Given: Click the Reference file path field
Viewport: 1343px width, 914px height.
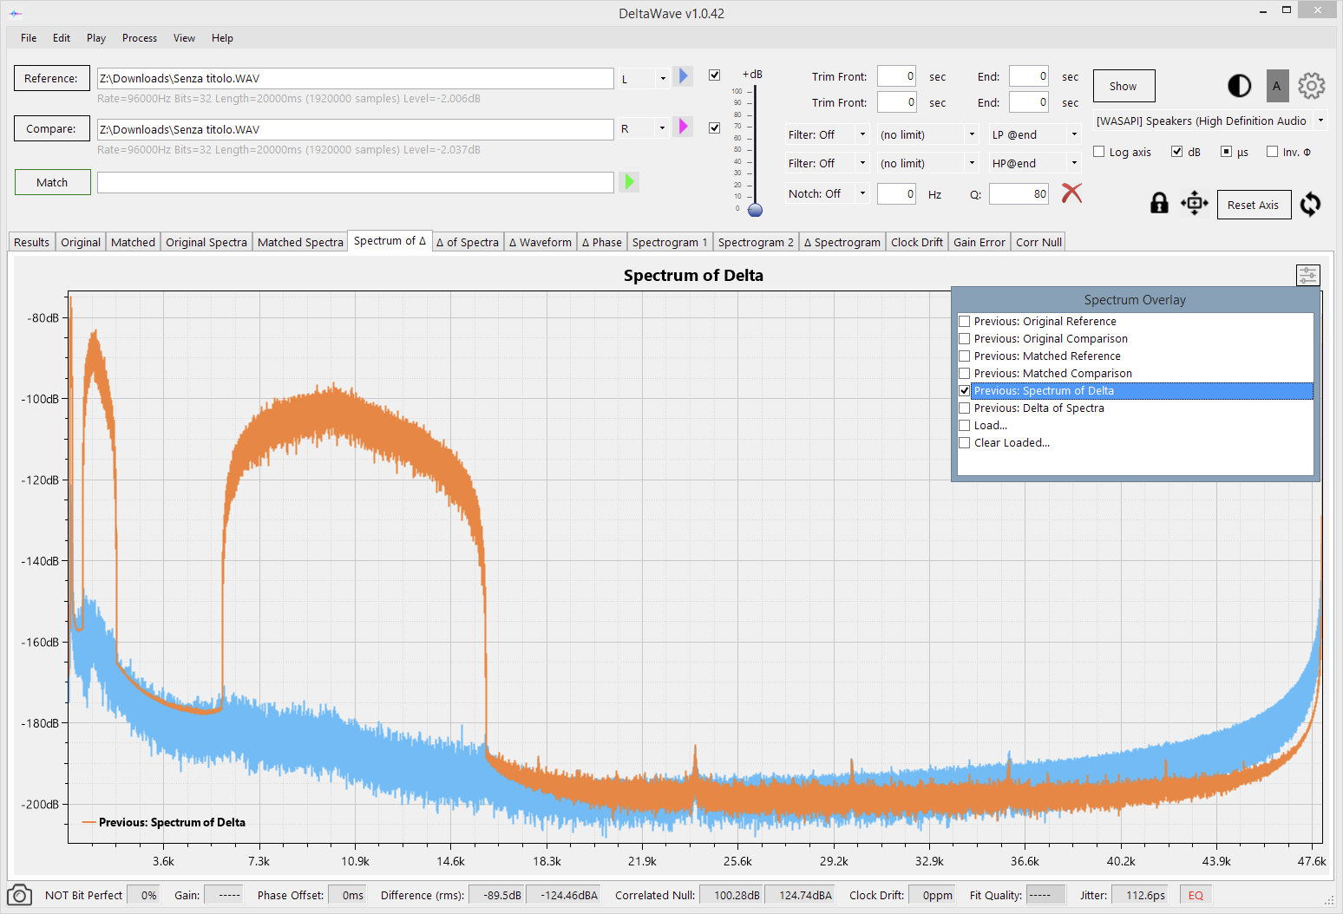Looking at the screenshot, I should (x=356, y=78).
